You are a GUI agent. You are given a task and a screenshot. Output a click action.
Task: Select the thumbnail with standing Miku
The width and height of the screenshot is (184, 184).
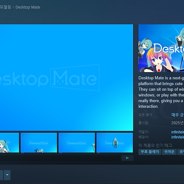point(114,143)
